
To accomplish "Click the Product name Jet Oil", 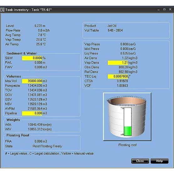I will 112,26.
